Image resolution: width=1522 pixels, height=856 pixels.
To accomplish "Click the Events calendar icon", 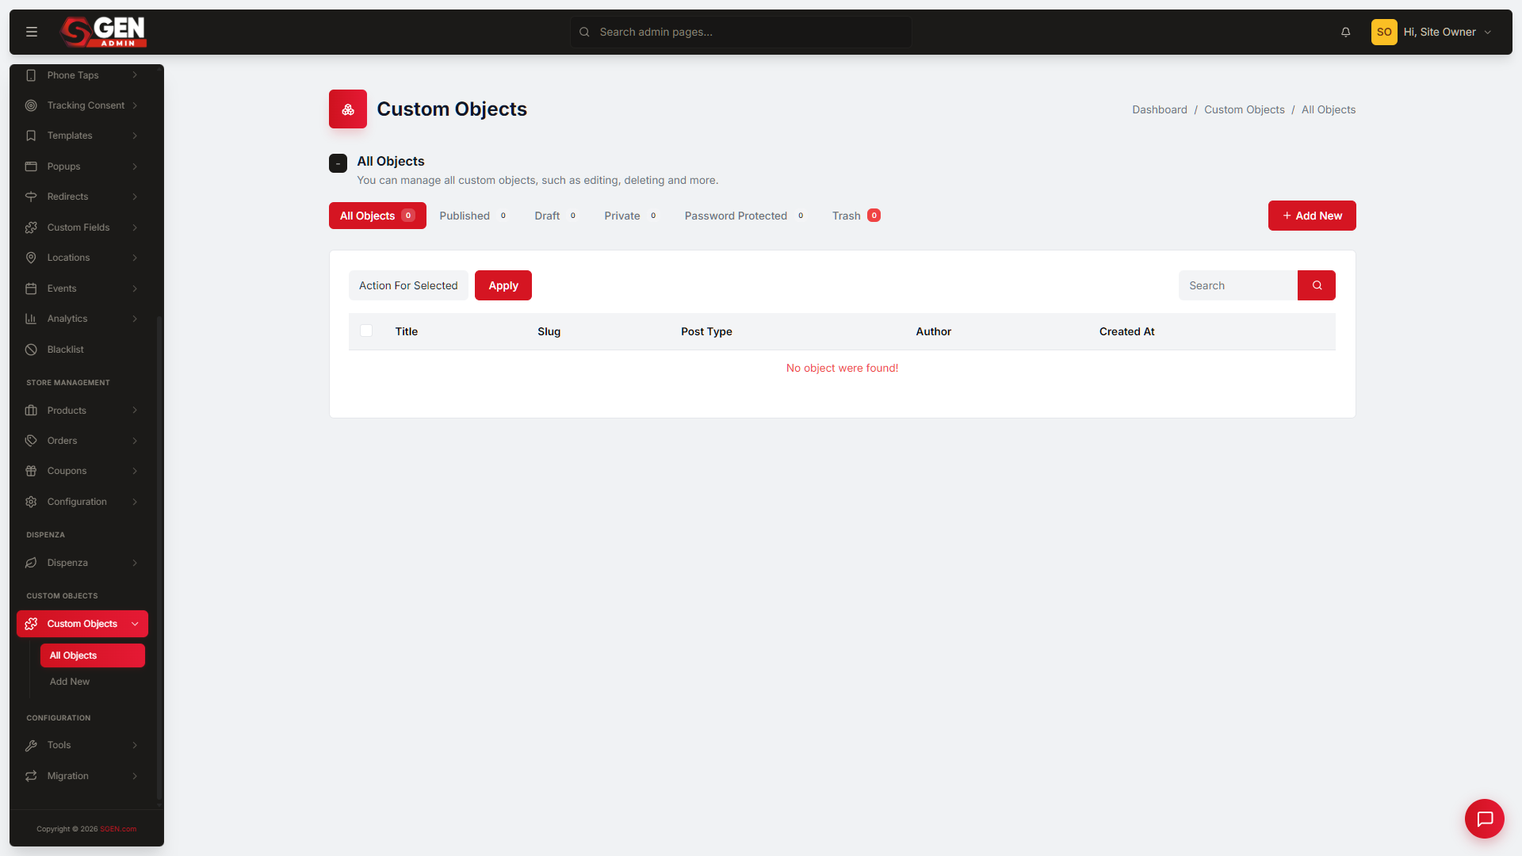I will point(31,289).
